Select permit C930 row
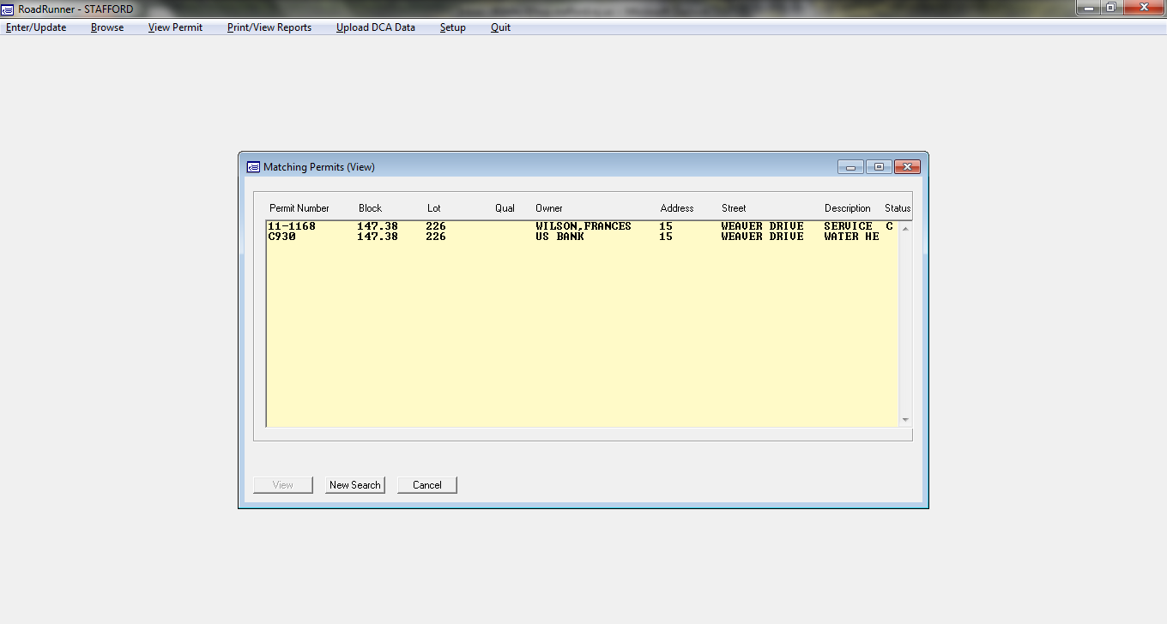Viewport: 1167px width, 624px height. 583,237
